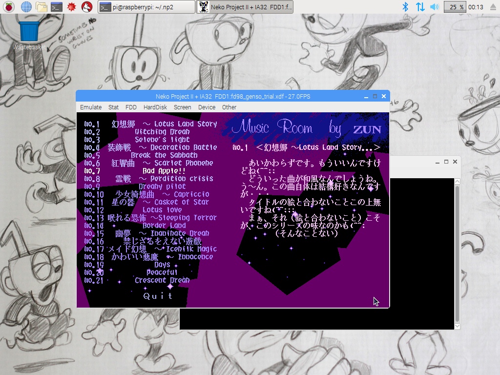Select track No.15 Inanimate Dream
500x375 pixels.
146,233
